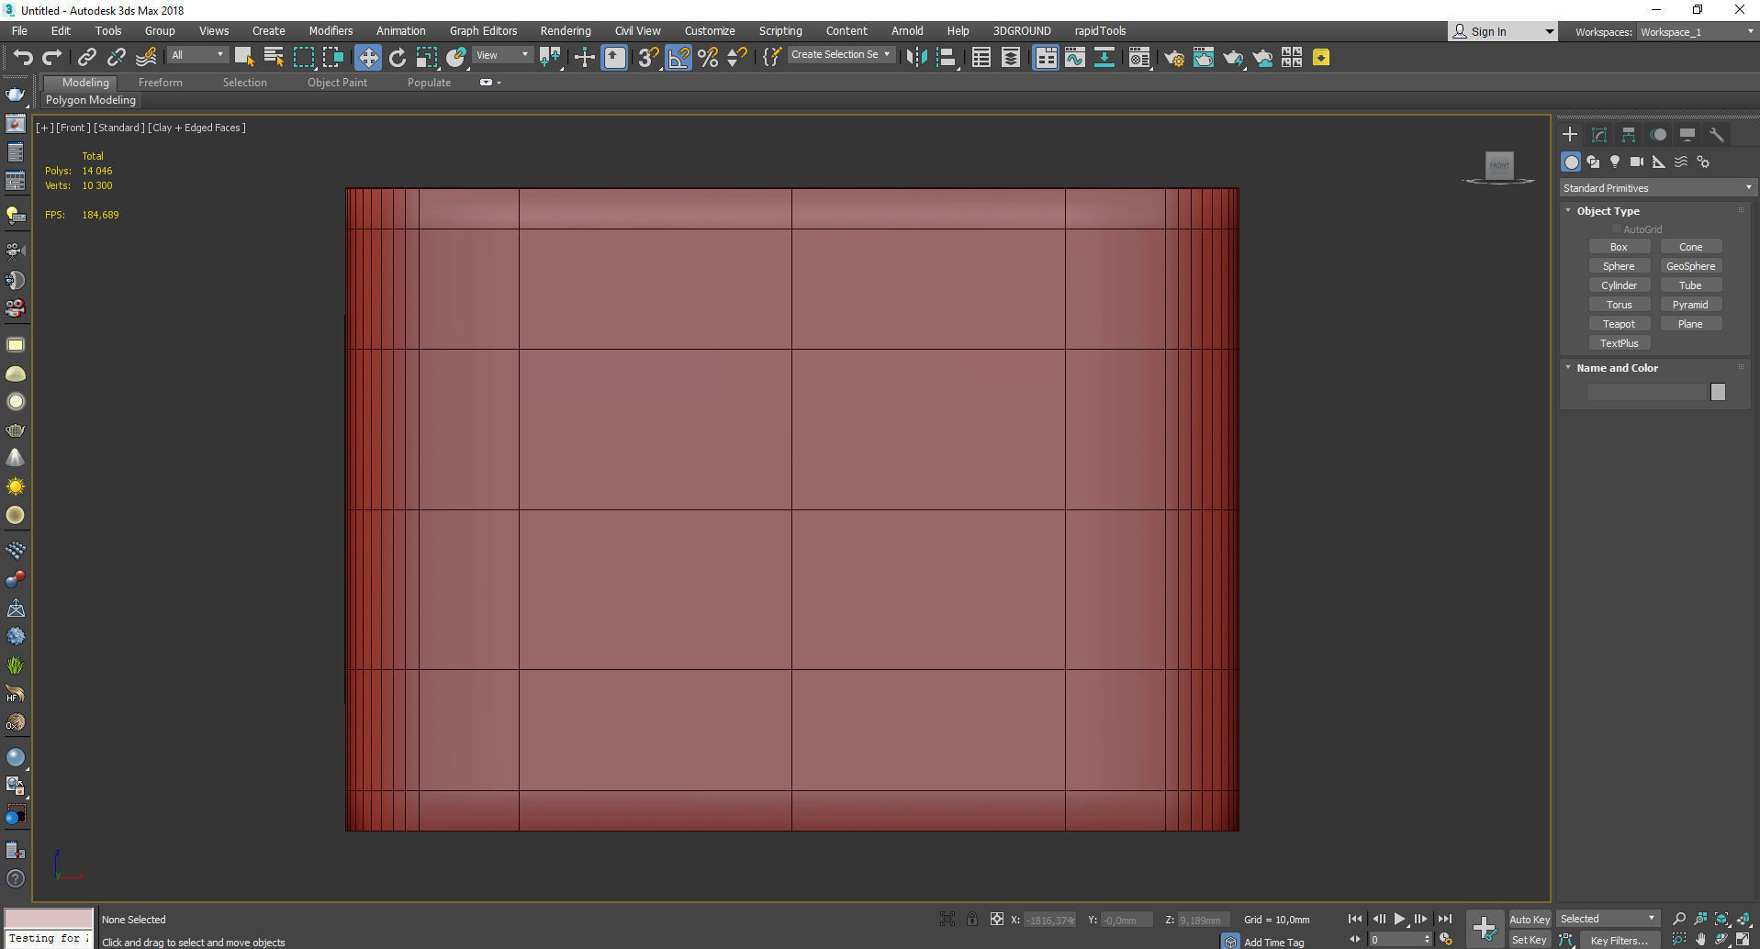The width and height of the screenshot is (1760, 949).
Task: Open the Create Selection Set dropdown
Action: 840,55
